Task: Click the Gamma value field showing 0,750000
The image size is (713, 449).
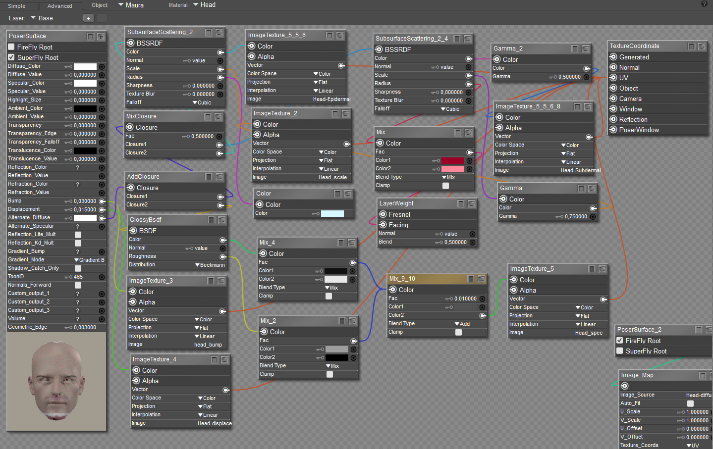Action: point(576,216)
